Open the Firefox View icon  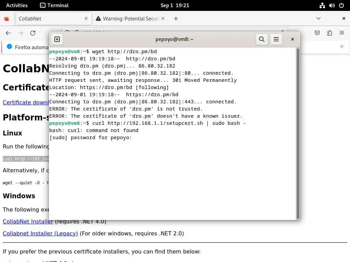point(7,19)
